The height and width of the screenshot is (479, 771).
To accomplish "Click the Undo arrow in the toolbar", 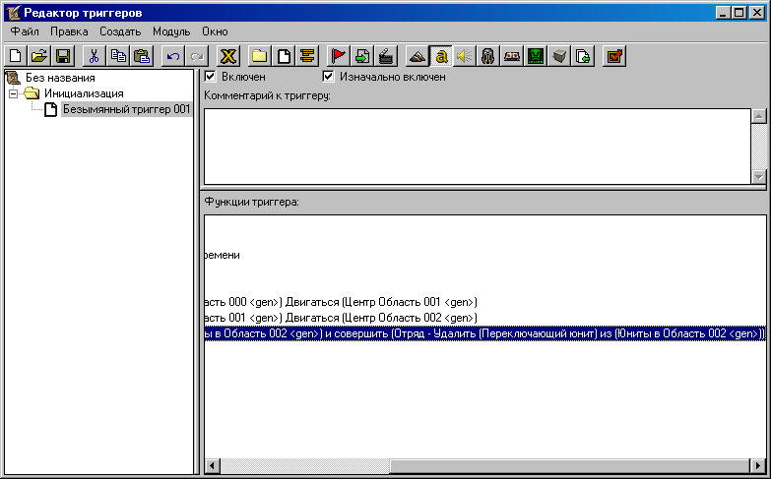I will pyautogui.click(x=173, y=56).
